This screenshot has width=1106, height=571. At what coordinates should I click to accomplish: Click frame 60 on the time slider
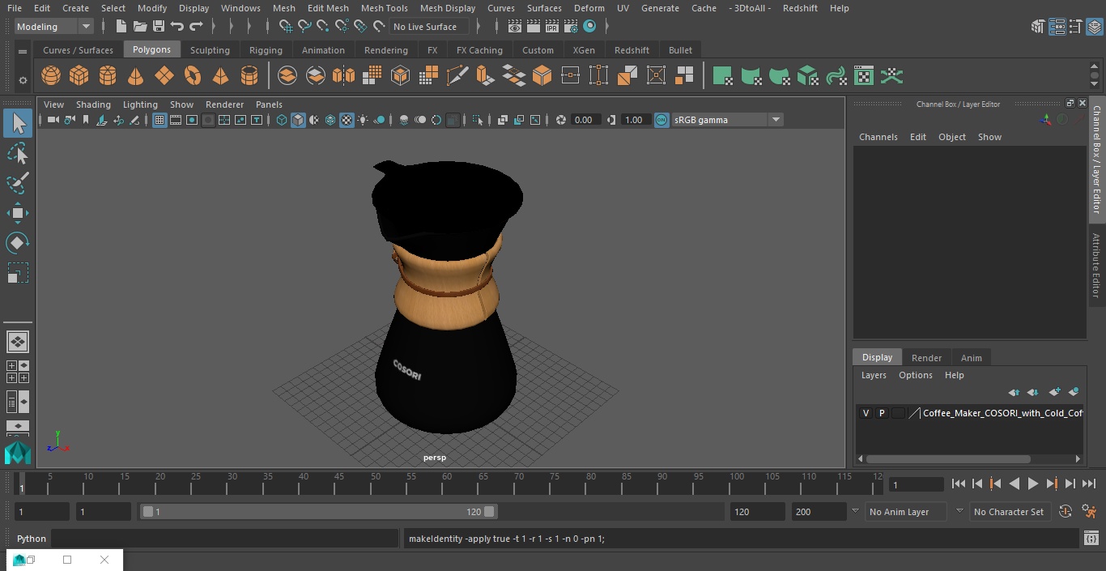447,484
